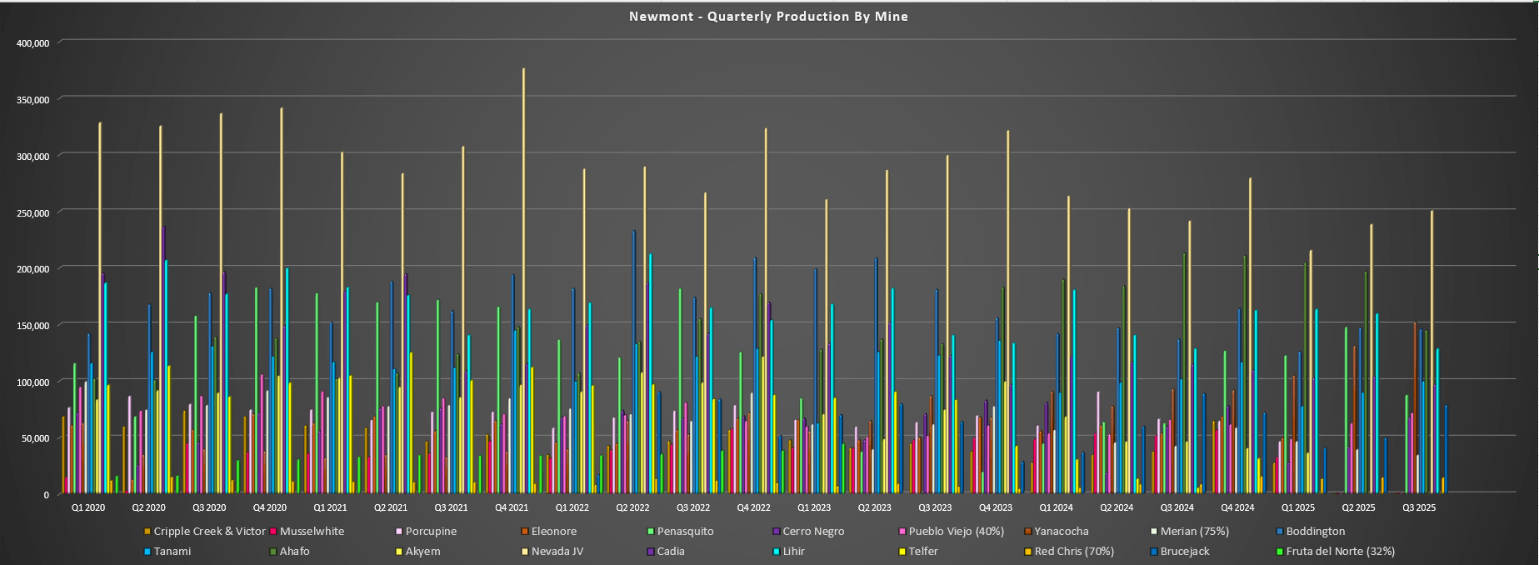The image size is (1539, 565).
Task: Click the Q4 2023 category label
Action: click(x=996, y=507)
